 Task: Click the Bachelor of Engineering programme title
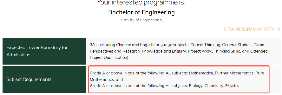[x=141, y=12]
